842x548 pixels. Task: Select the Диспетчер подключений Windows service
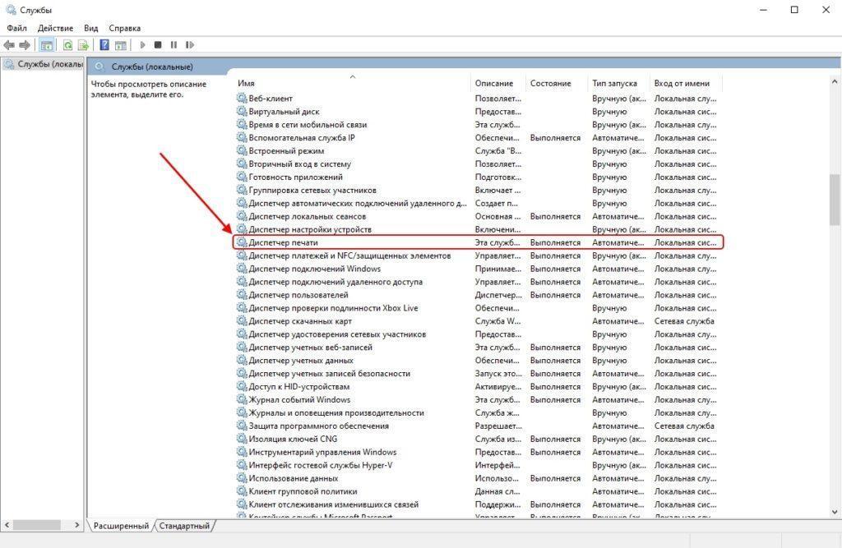pyautogui.click(x=315, y=269)
